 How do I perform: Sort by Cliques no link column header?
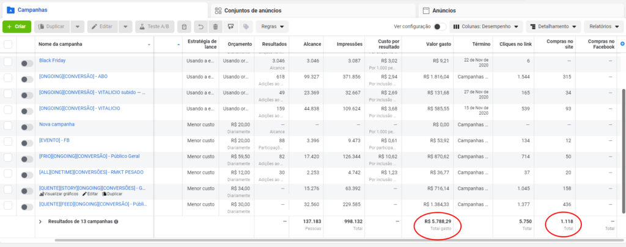click(x=516, y=45)
